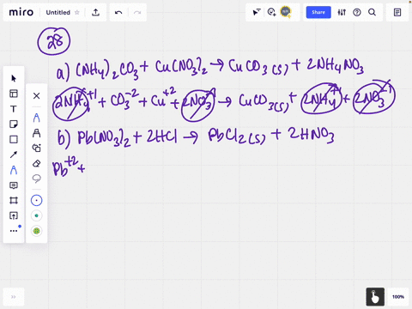This screenshot has height=309, width=412.
Task: Select the Text tool
Action: (x=14, y=109)
